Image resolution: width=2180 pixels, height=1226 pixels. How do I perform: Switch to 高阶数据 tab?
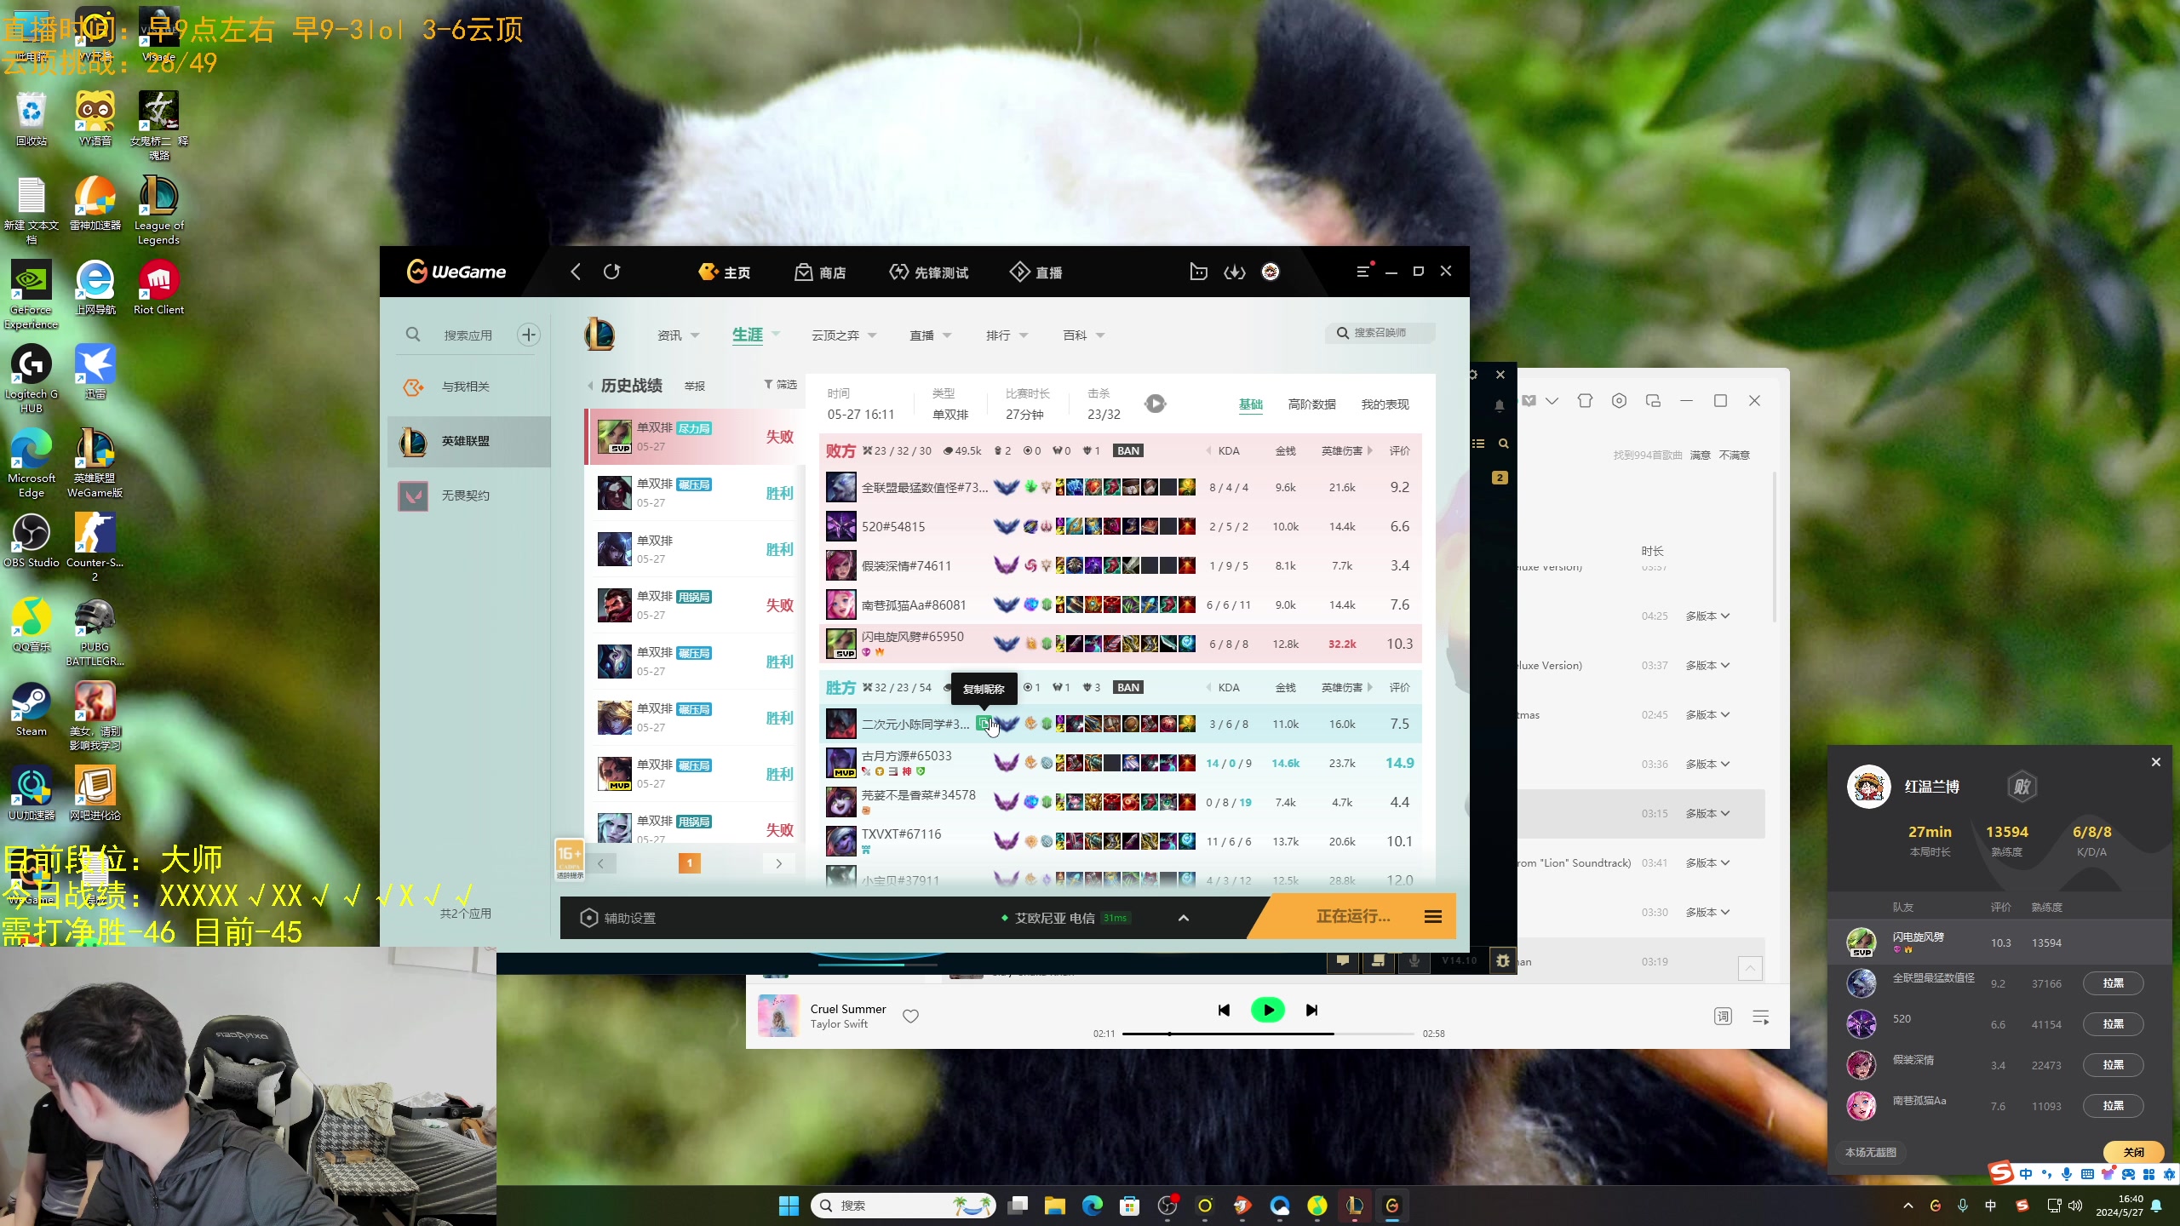(1311, 404)
